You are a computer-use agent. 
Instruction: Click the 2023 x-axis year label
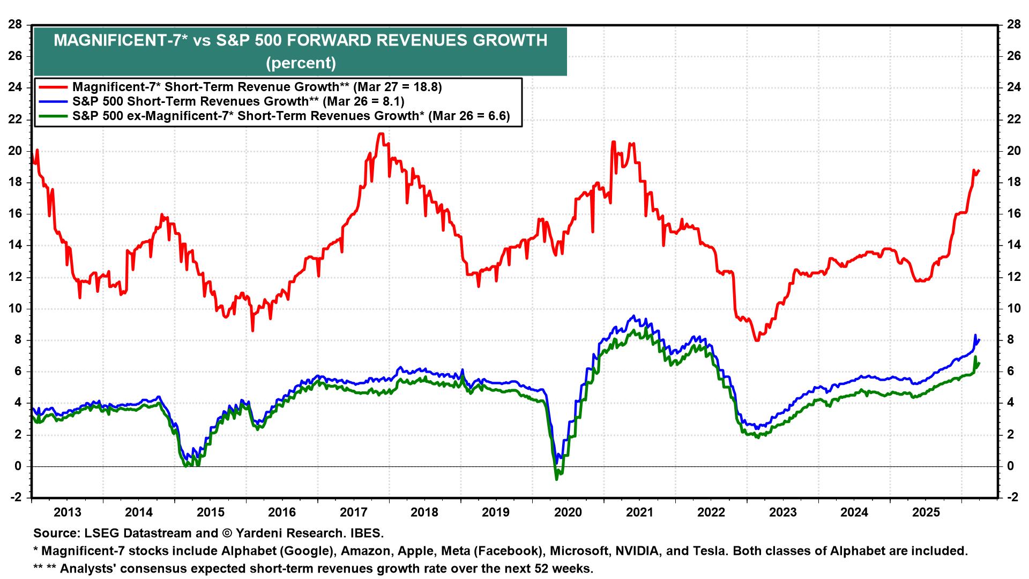pos(782,513)
